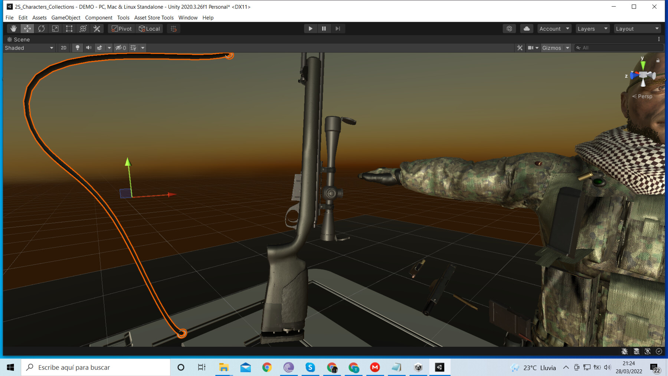Open Shaded draw mode dropdown
The width and height of the screenshot is (668, 376).
coord(29,48)
